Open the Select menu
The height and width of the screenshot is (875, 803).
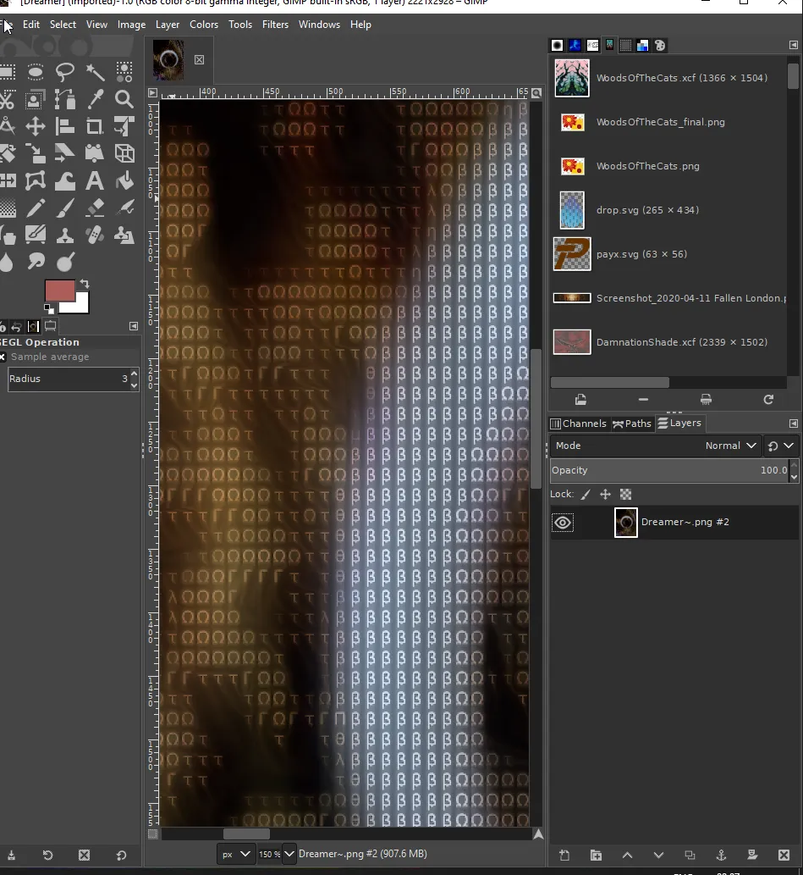pyautogui.click(x=63, y=25)
